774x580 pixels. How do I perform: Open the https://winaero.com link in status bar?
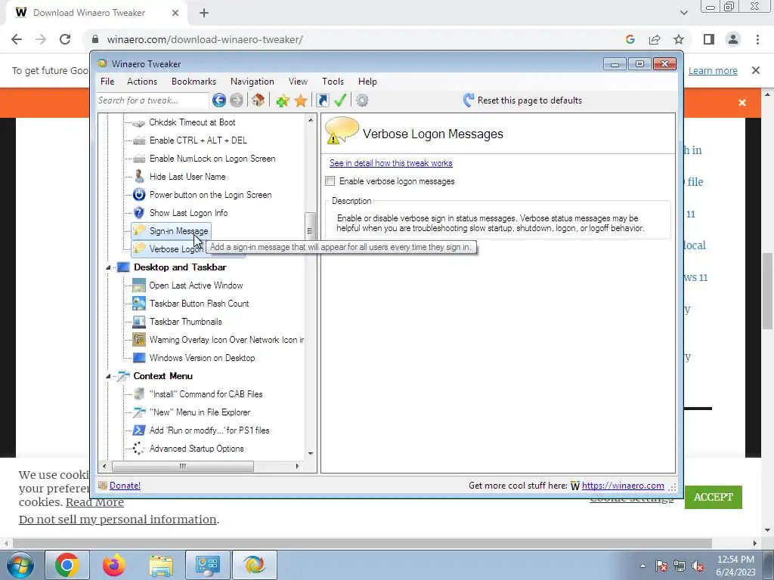click(x=623, y=486)
